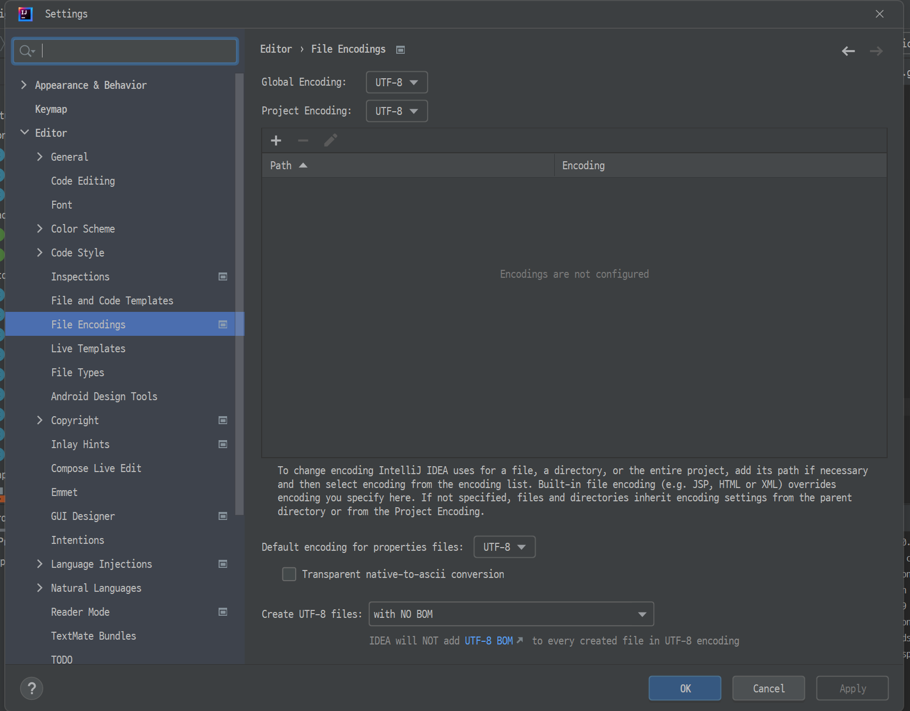This screenshot has height=711, width=910.
Task: Click the external link arrow after UTF-8 BOM
Action: (x=520, y=640)
